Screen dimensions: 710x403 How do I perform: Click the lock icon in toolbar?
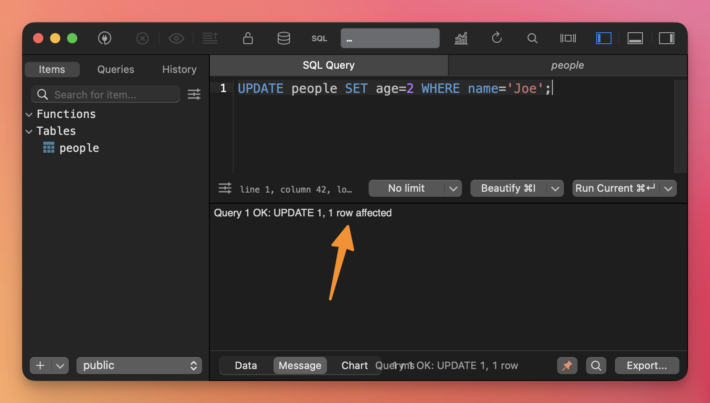click(248, 39)
